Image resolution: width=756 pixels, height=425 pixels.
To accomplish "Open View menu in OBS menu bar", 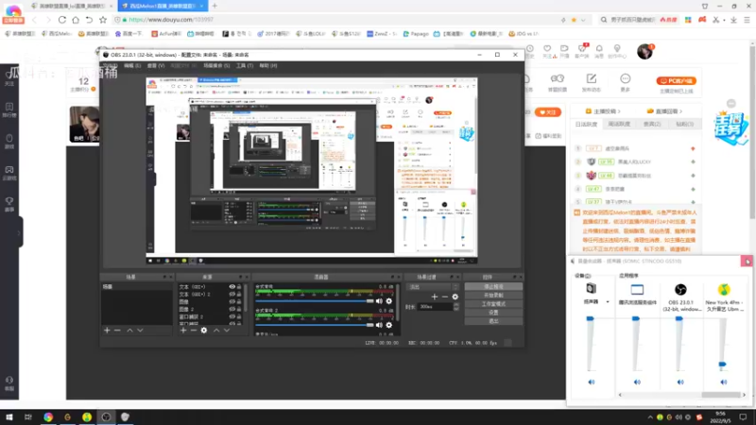I will [156, 65].
